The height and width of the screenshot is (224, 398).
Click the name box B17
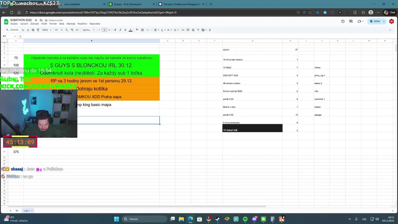click(x=9, y=36)
